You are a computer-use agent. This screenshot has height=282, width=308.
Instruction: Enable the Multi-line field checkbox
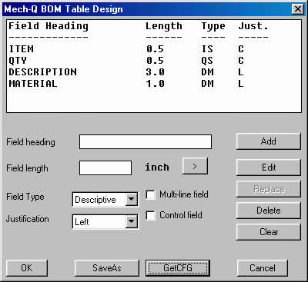click(150, 194)
